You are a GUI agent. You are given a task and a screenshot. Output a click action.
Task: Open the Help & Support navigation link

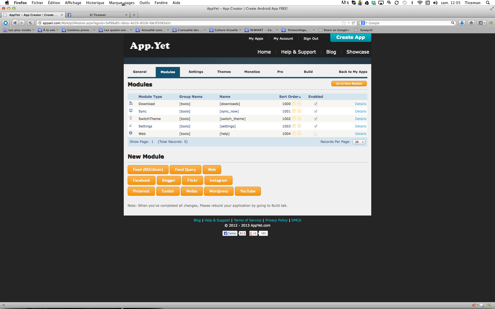[x=299, y=52]
